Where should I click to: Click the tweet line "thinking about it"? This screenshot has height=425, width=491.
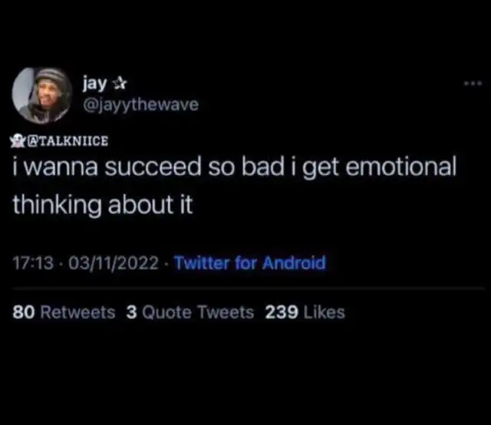coord(102,205)
